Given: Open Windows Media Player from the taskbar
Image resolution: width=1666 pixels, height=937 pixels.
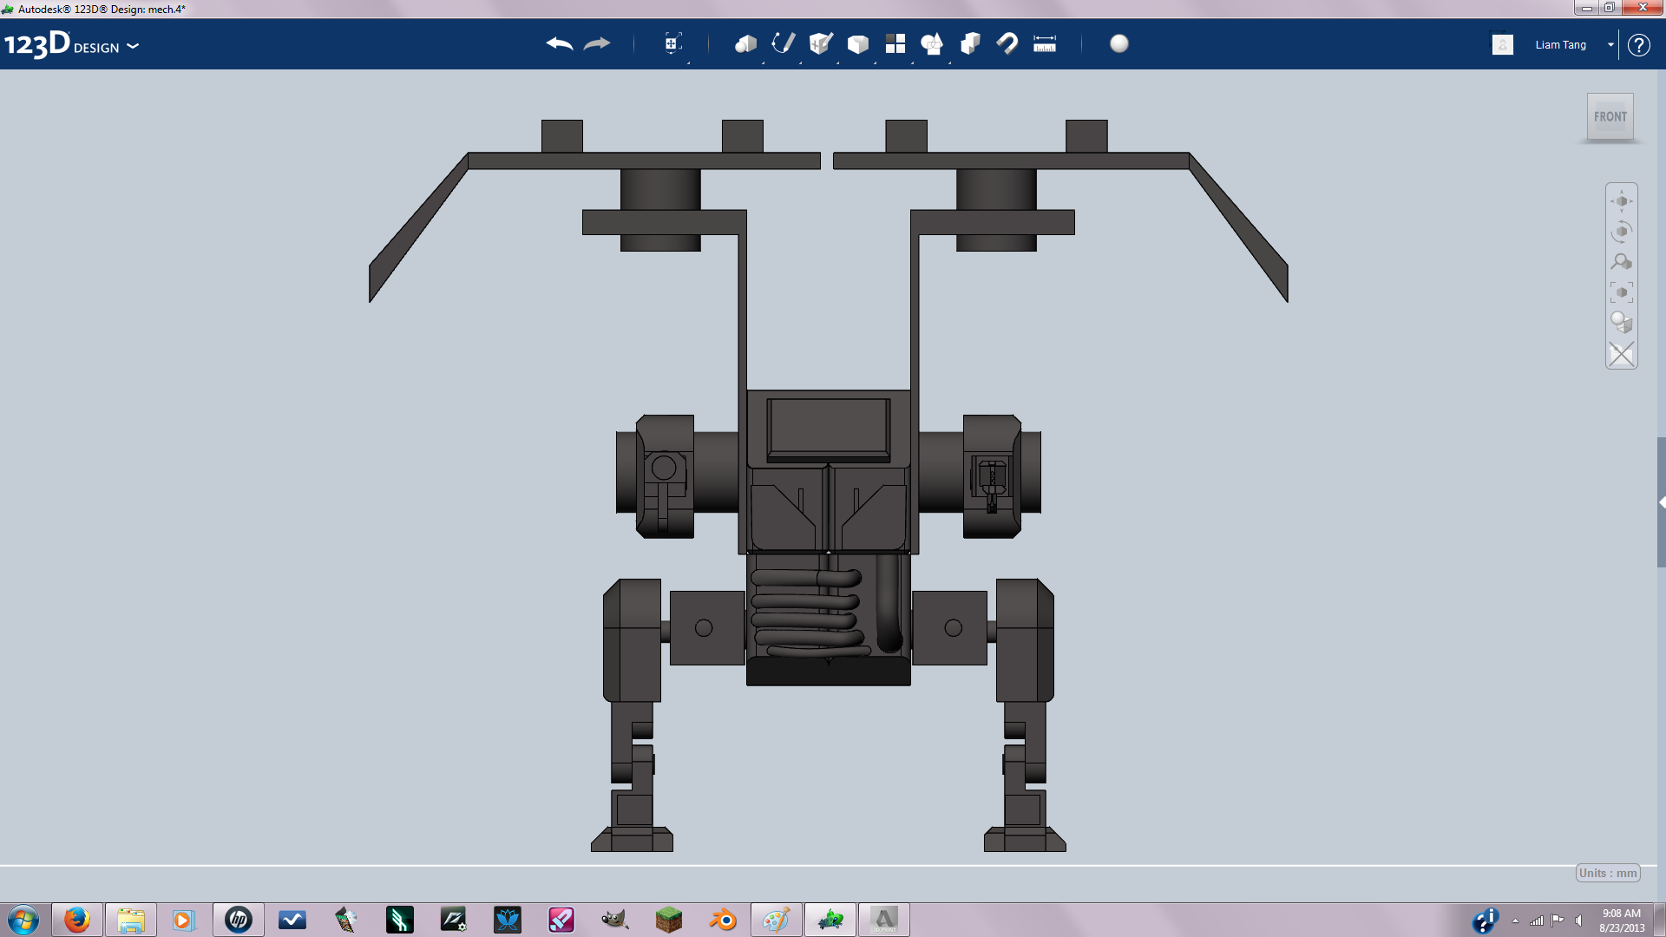Looking at the screenshot, I should tap(184, 920).
